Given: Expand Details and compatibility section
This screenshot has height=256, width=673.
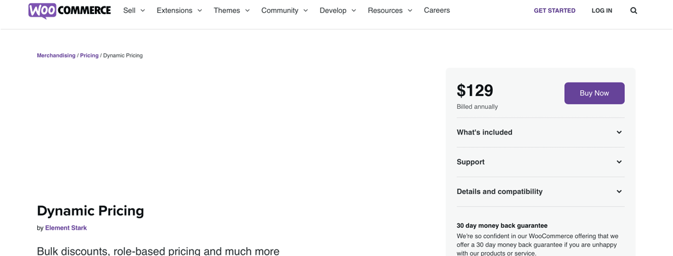Looking at the screenshot, I should (540, 191).
